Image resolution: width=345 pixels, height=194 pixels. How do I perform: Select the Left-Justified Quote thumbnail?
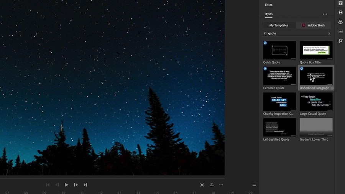[279, 127]
